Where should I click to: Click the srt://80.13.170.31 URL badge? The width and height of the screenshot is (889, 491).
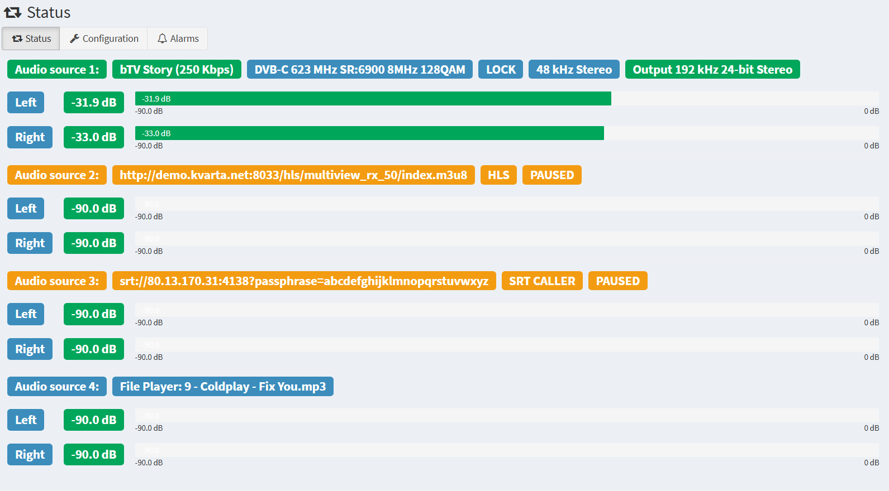(304, 281)
